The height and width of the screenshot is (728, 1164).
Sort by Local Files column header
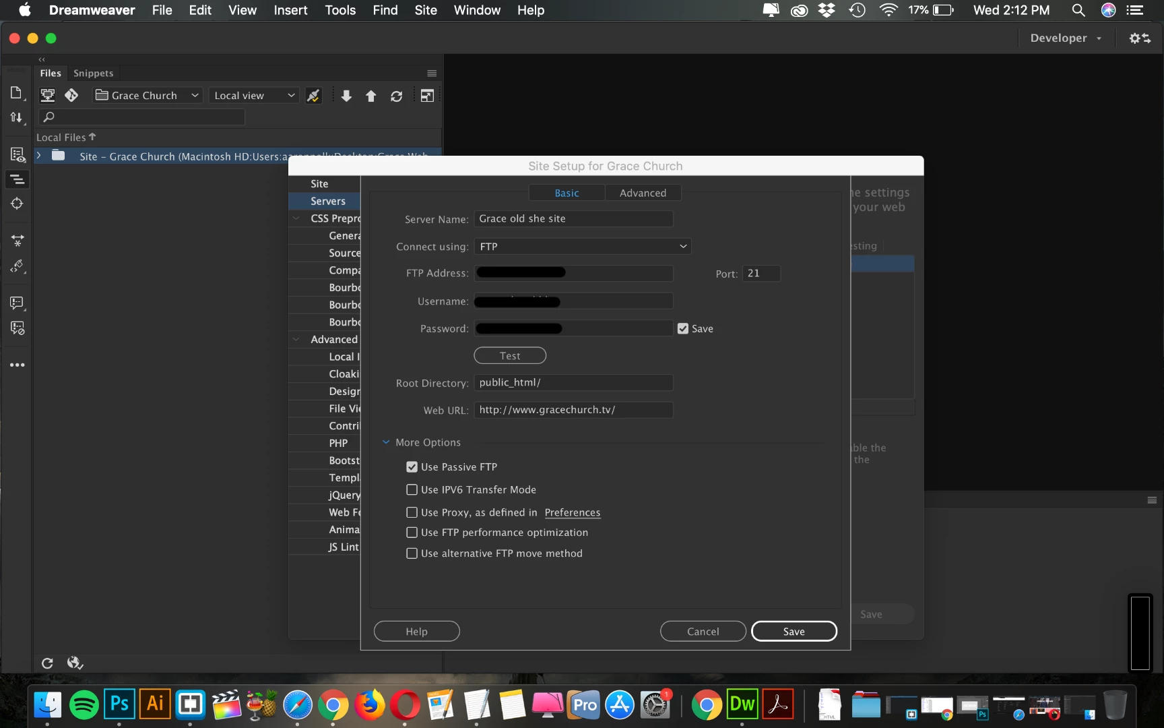pyautogui.click(x=66, y=137)
